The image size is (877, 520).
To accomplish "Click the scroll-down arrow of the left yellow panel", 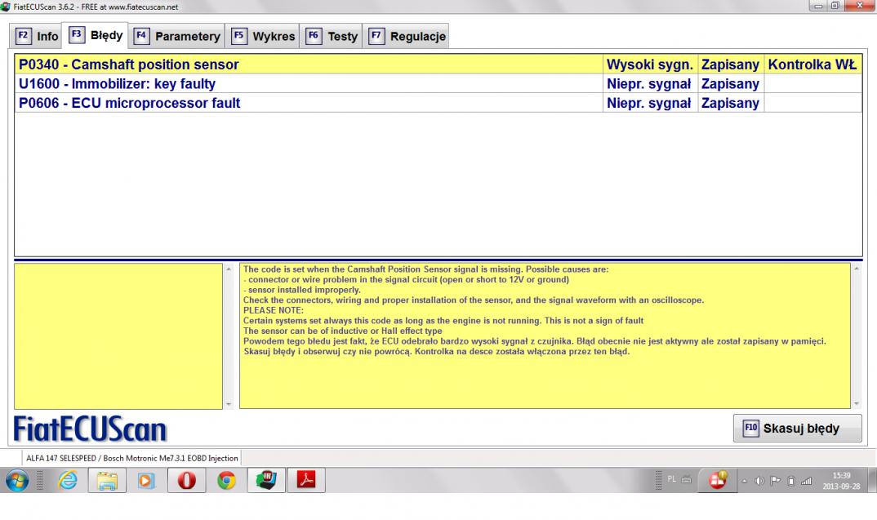I will 228,404.
